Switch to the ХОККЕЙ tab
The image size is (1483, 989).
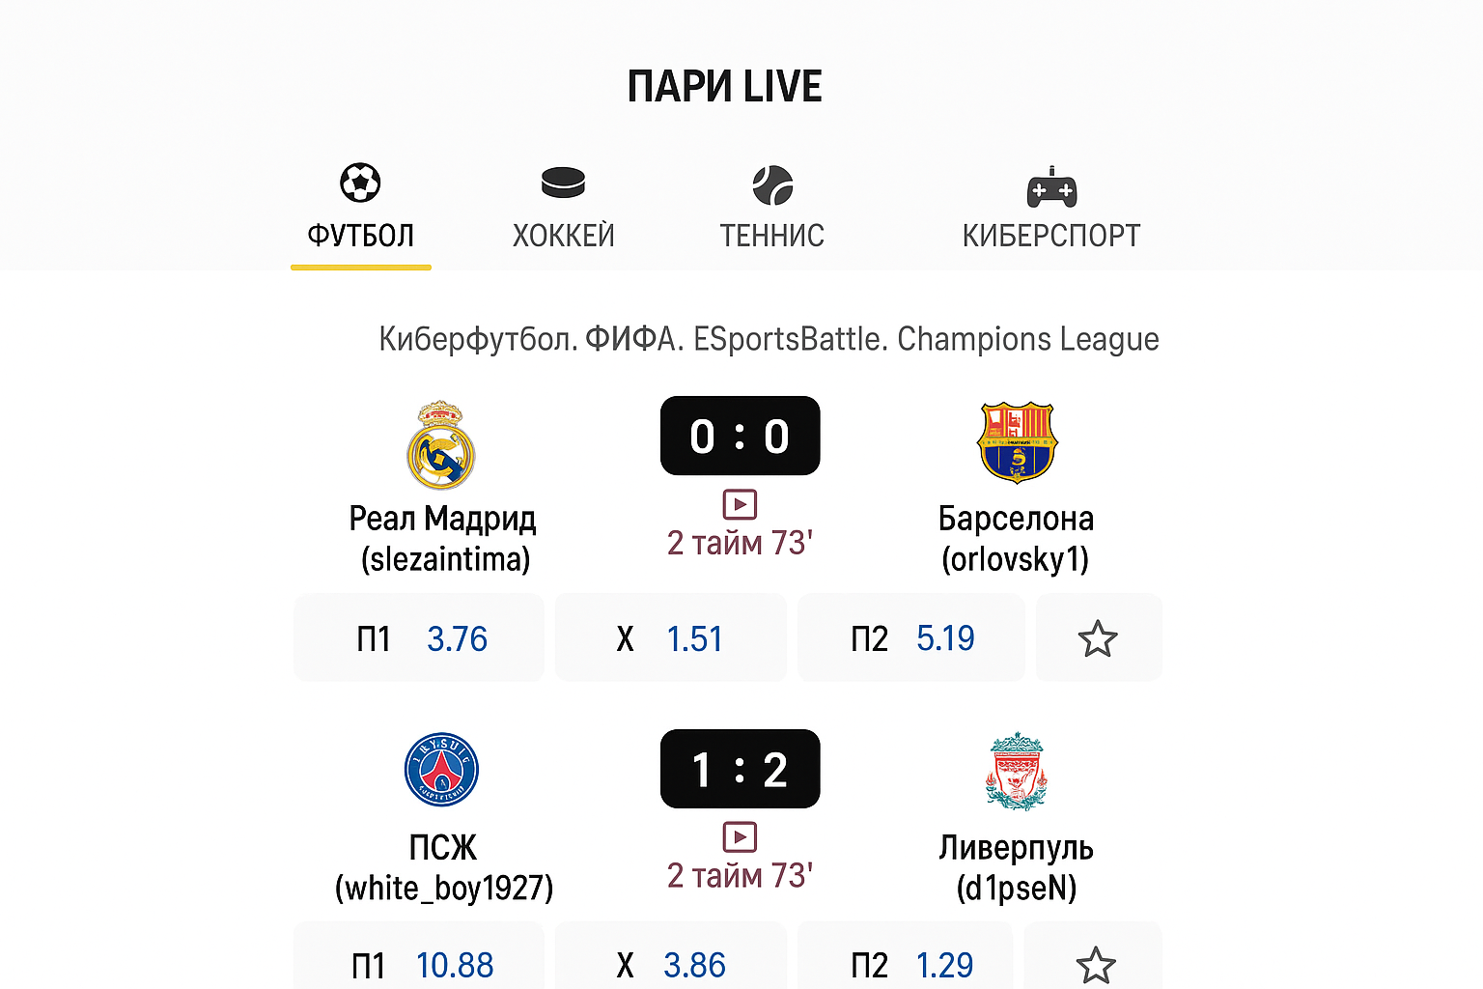(563, 235)
